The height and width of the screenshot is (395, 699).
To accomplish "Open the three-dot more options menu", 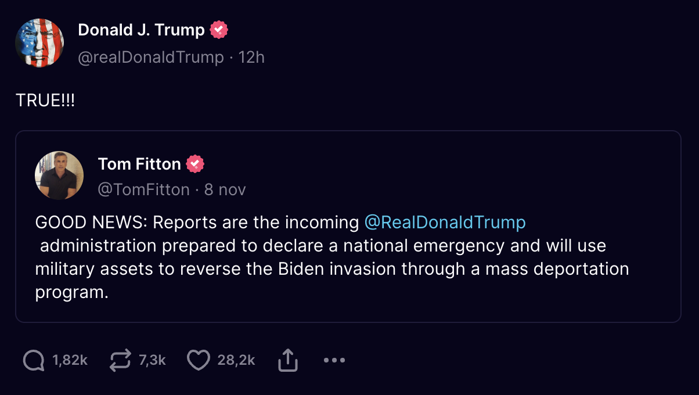I will tap(334, 361).
